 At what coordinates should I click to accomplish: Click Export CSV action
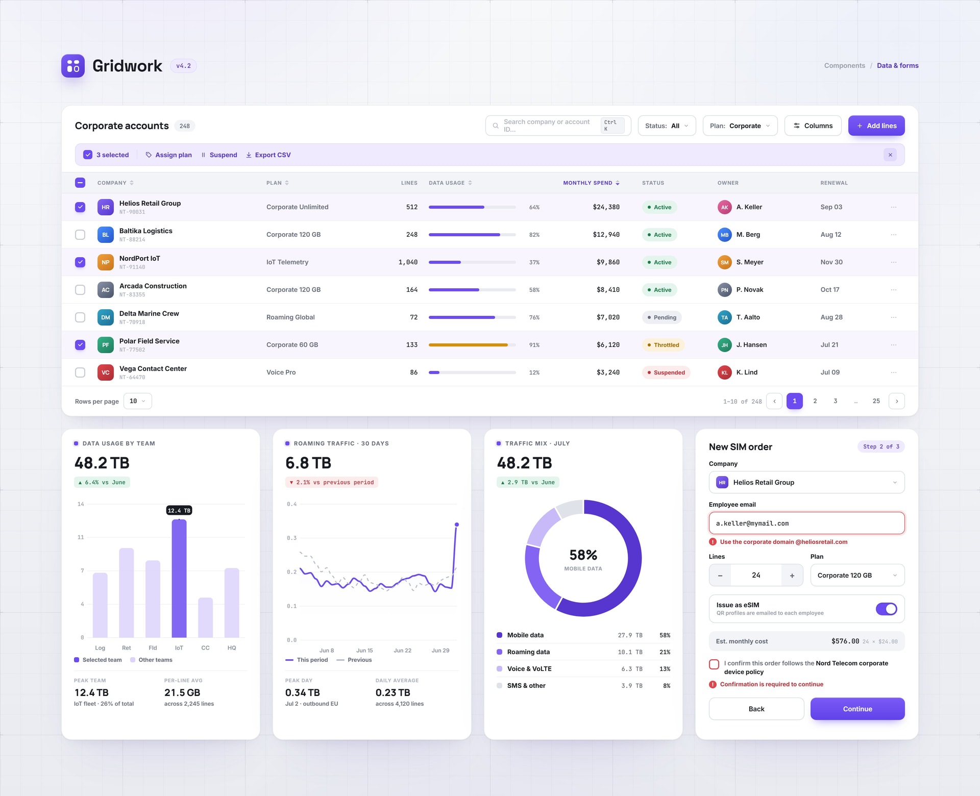(x=268, y=155)
